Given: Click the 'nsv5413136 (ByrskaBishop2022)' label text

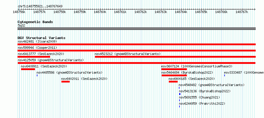Looking at the screenshot, I should point(205,91).
